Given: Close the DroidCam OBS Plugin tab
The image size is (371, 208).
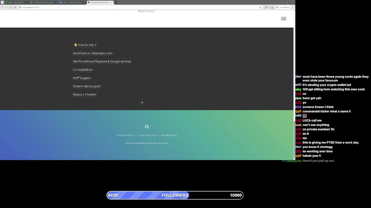Looking at the screenshot, I should click(x=112, y=2).
